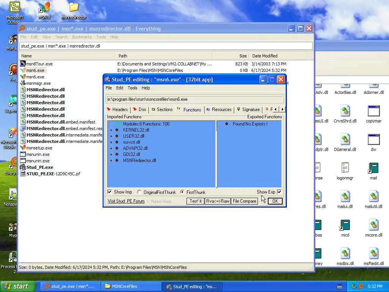
Task: Open DGeneral.dll icon in MSNCoreFiles window
Action: (345, 140)
